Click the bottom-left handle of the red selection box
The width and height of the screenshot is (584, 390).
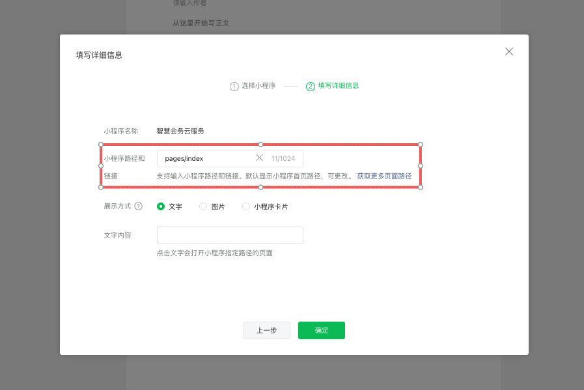coord(101,188)
